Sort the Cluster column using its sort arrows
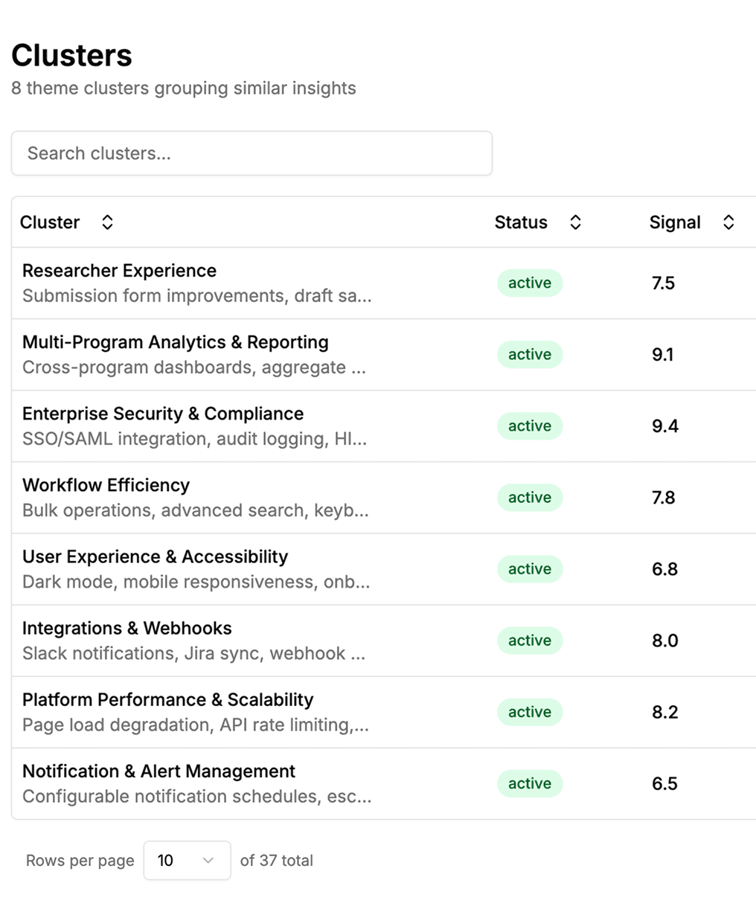 tap(107, 222)
